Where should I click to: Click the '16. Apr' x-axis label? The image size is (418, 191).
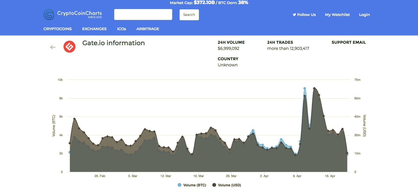[330, 176]
